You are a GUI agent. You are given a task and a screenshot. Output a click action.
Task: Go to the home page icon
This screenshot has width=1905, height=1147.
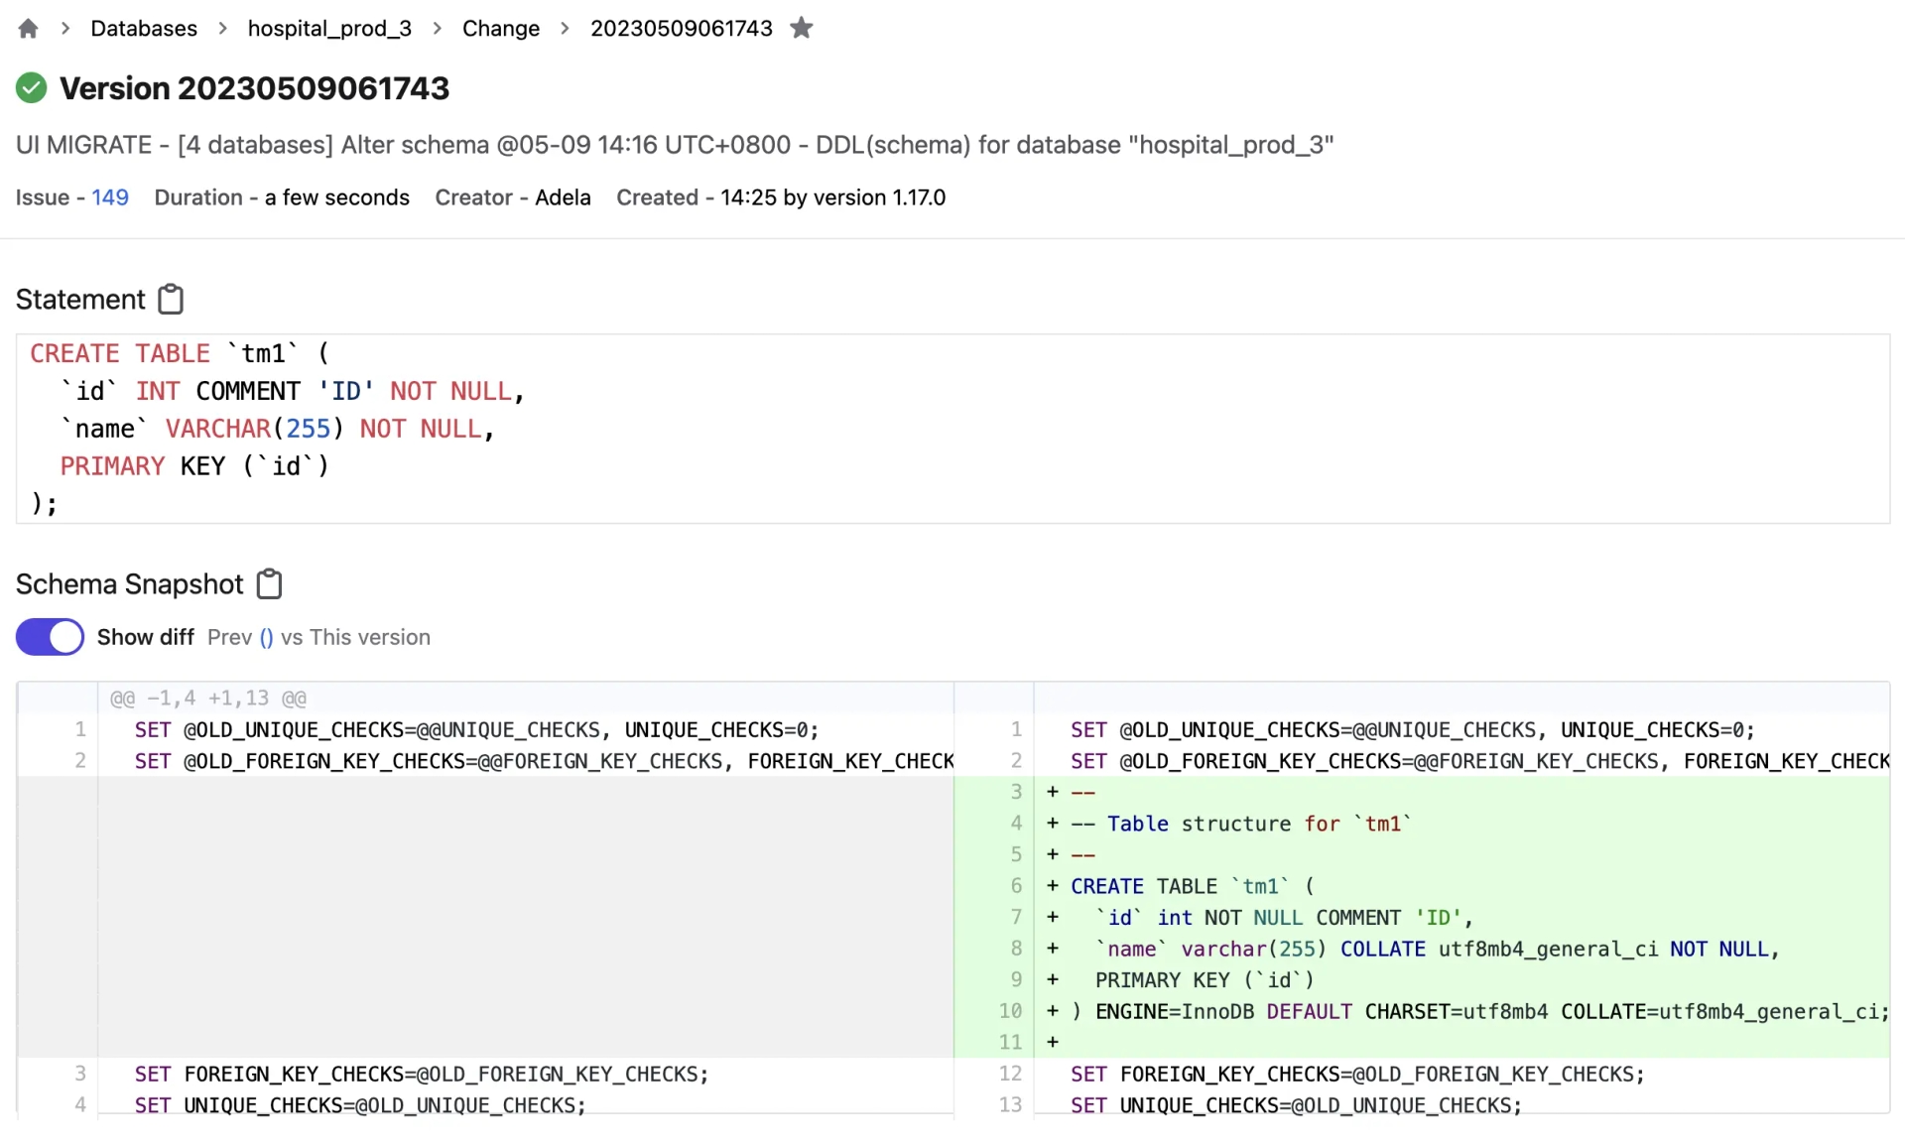(28, 29)
